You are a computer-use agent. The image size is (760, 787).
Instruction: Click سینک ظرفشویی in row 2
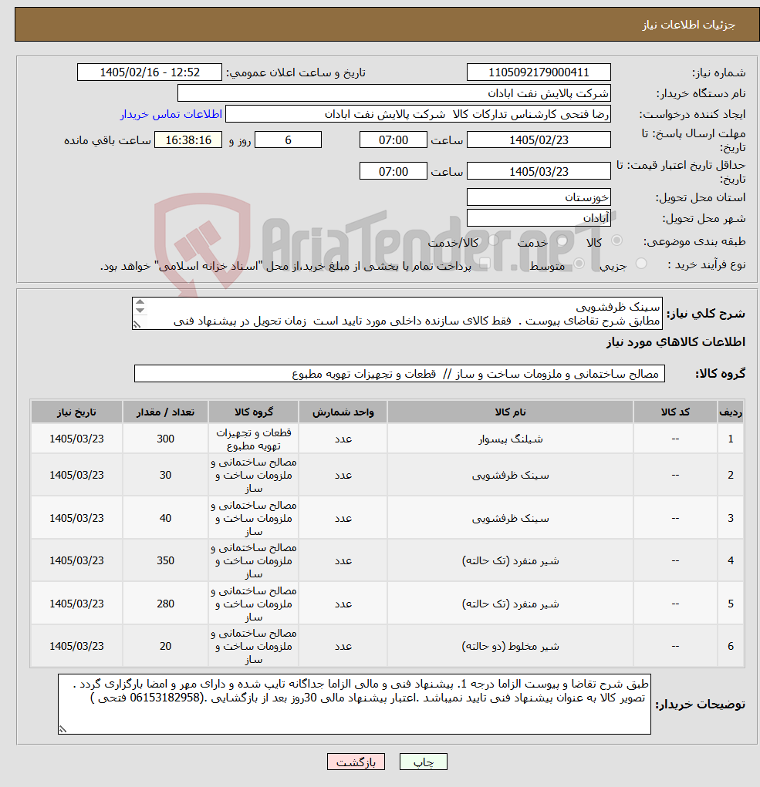pos(510,476)
